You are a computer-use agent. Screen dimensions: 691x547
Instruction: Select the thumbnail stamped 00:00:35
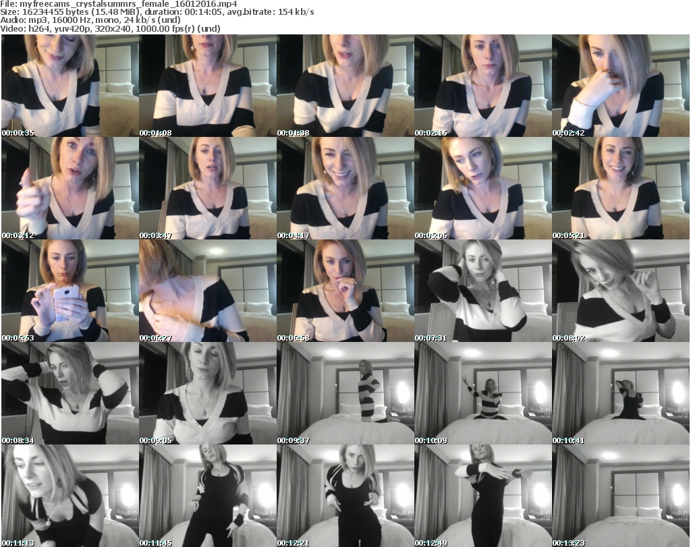tap(70, 86)
